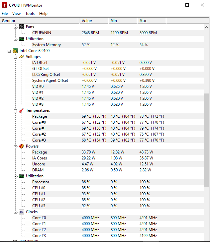The height and width of the screenshot is (242, 210).
Task: Click the 33.70 W package power value
Action: point(88,152)
